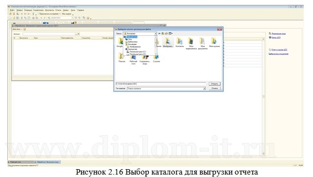Viewport: 313px width, 177px height.
Task: Click main area scrollbar down arrow
Action: 264,153
